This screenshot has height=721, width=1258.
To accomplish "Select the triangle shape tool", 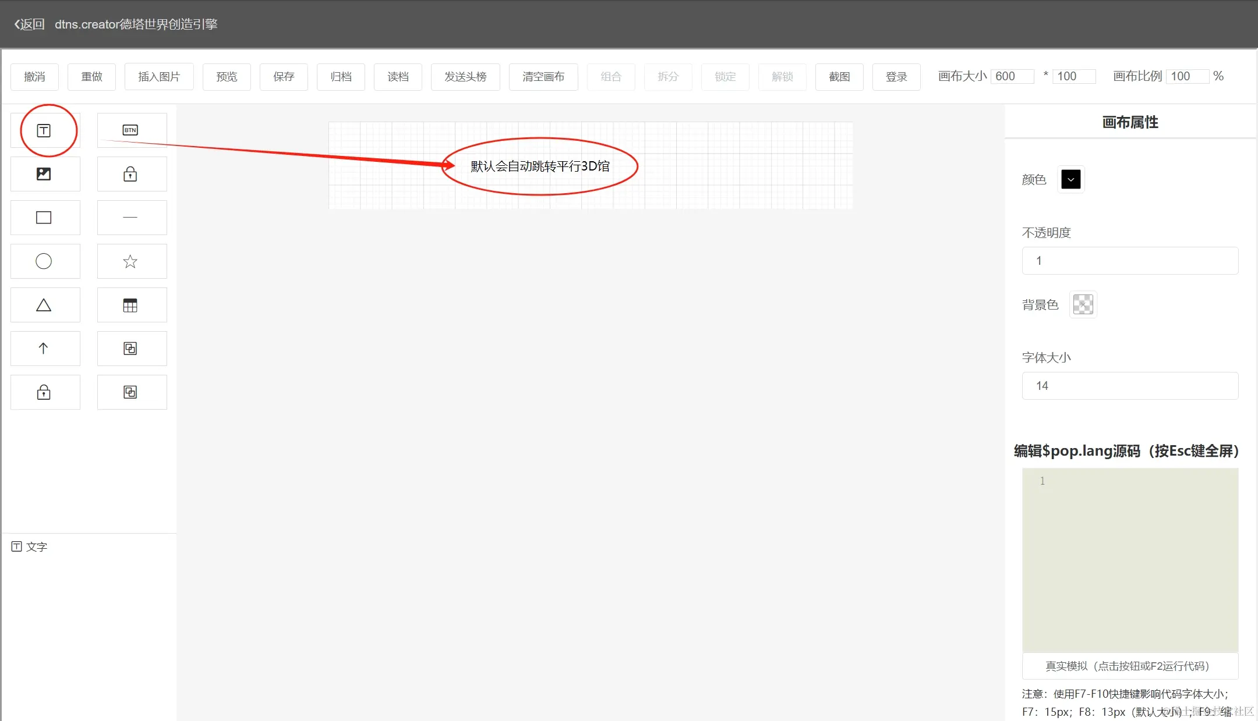I will coord(44,305).
